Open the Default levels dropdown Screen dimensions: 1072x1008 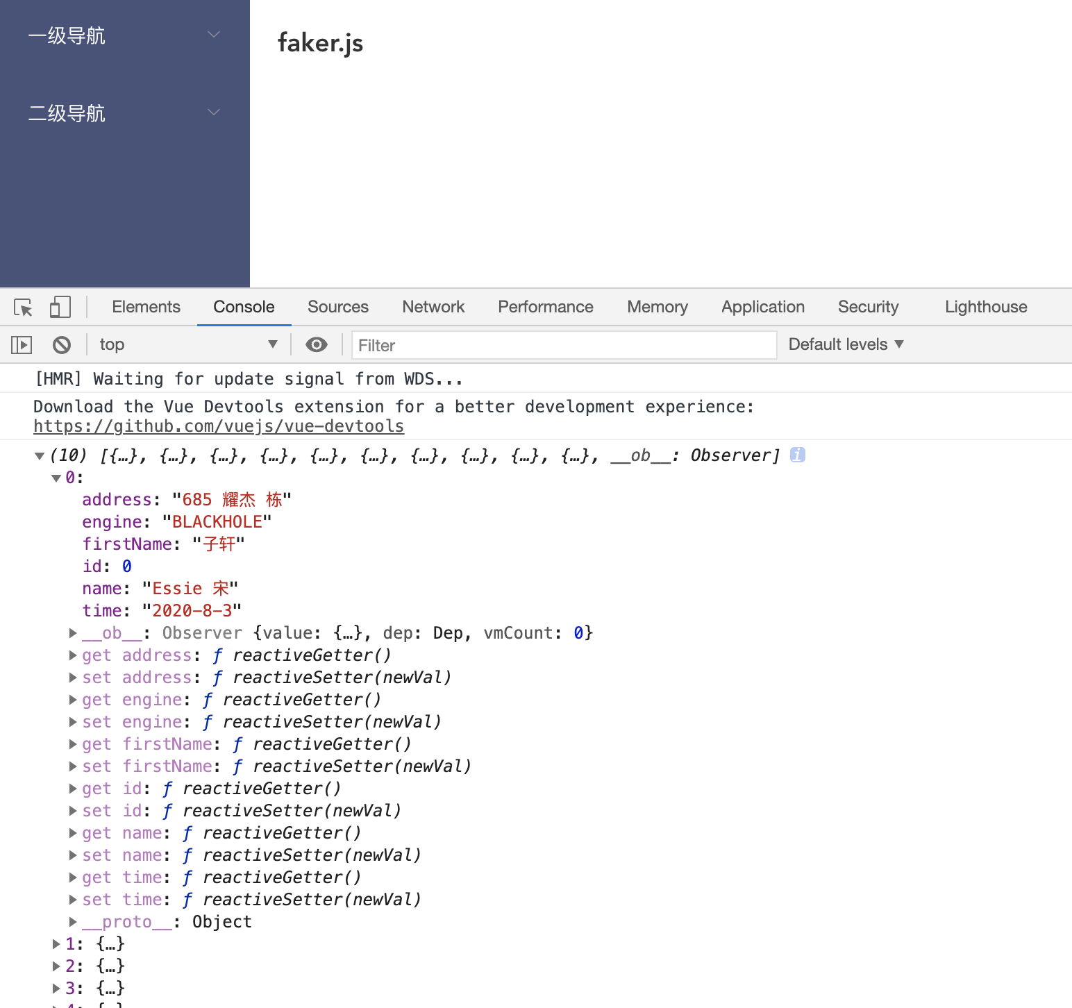coord(844,344)
